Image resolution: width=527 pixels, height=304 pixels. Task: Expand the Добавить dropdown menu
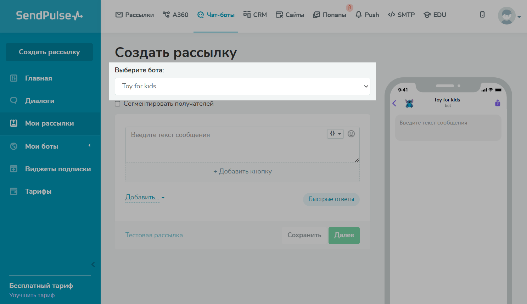(x=145, y=197)
